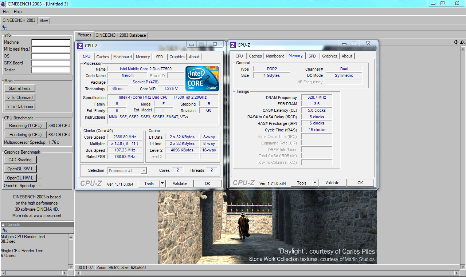
Task: Click the Console horizontal scrollbar right arrow
Action: coord(66,273)
